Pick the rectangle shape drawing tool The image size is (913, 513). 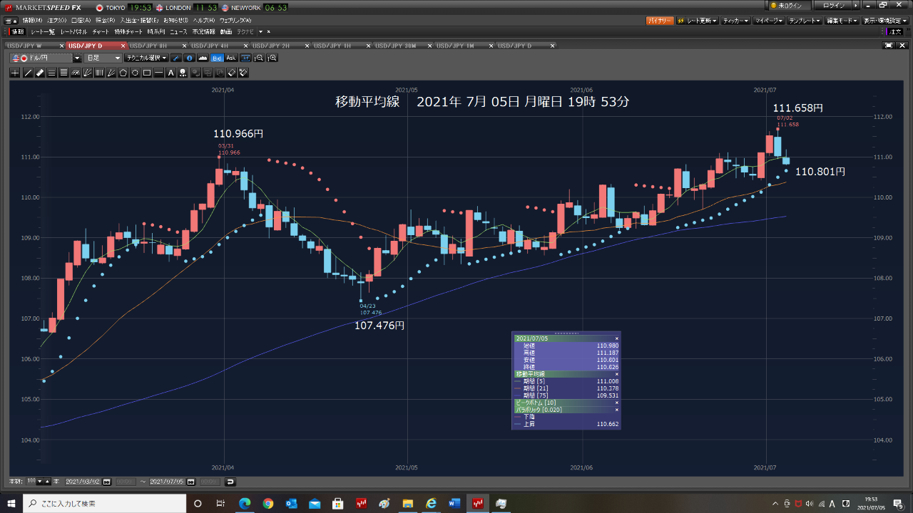coord(147,73)
